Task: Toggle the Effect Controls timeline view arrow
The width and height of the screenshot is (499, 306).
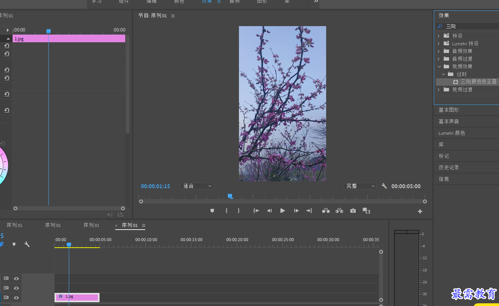Action: (7, 30)
